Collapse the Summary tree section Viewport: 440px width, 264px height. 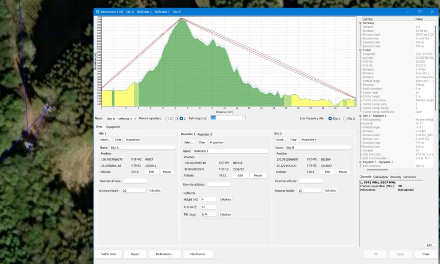click(361, 23)
